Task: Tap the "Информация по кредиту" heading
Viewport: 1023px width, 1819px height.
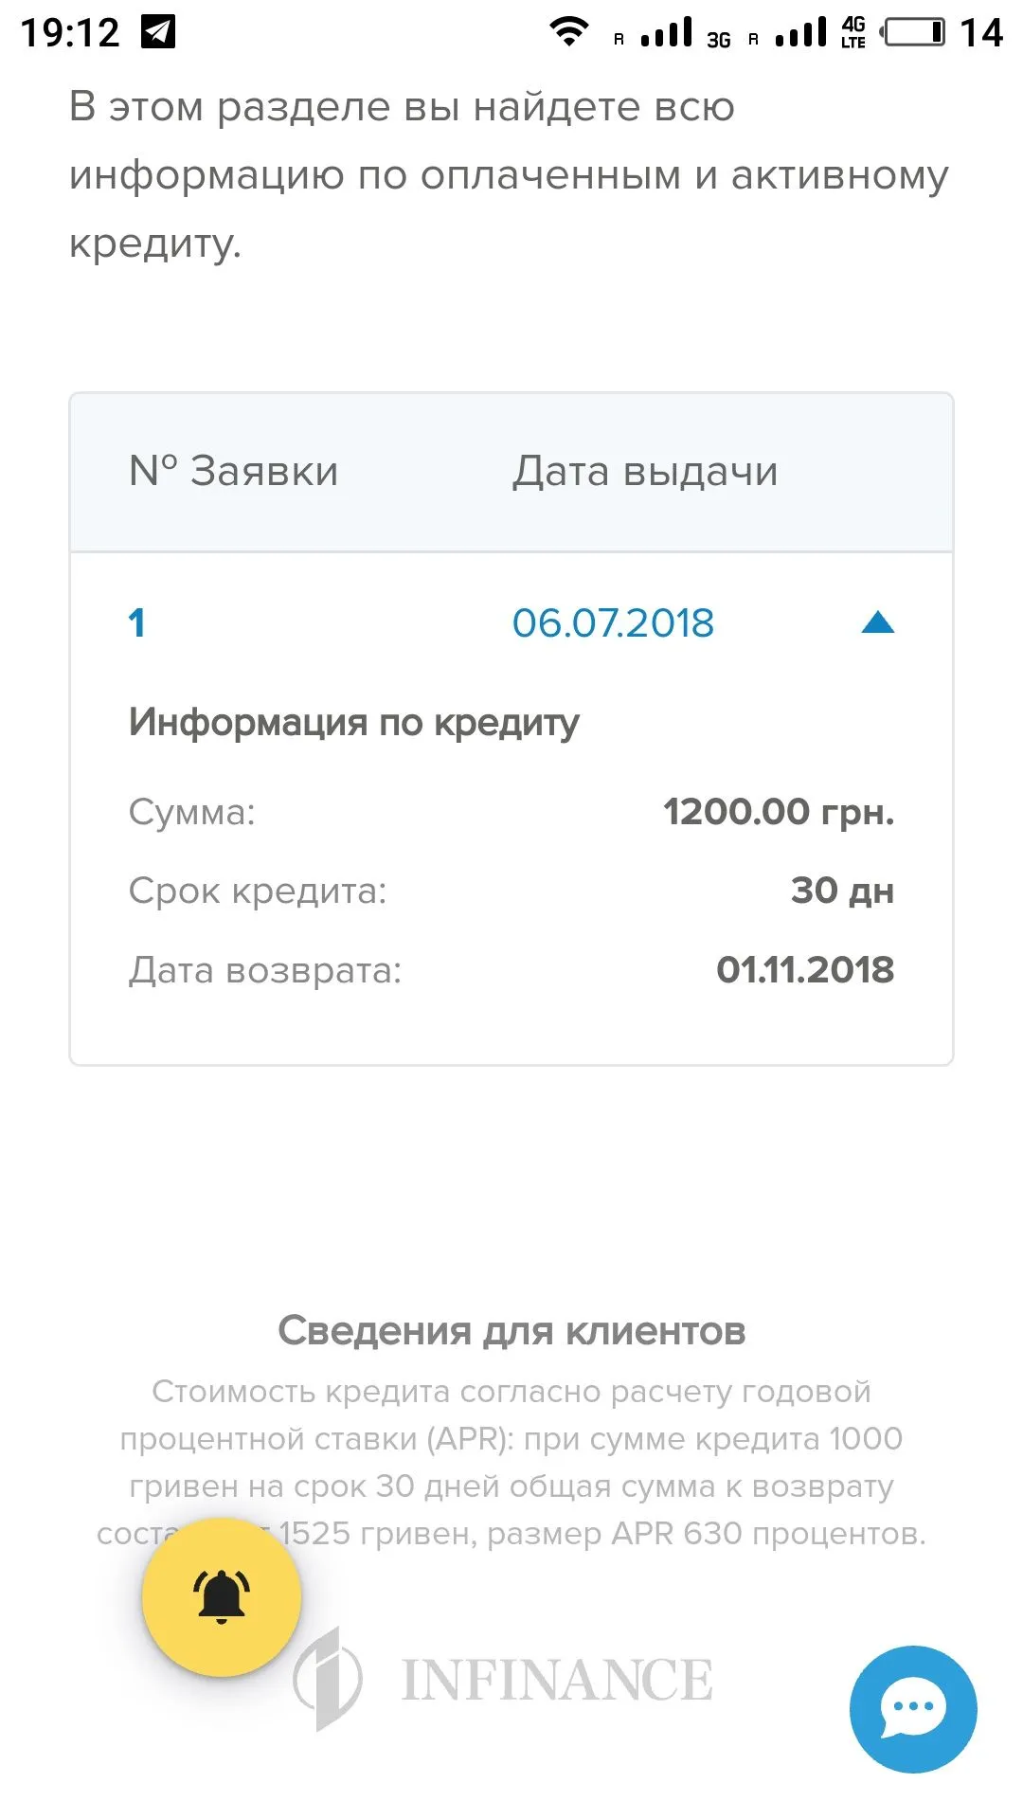Action: click(x=353, y=723)
